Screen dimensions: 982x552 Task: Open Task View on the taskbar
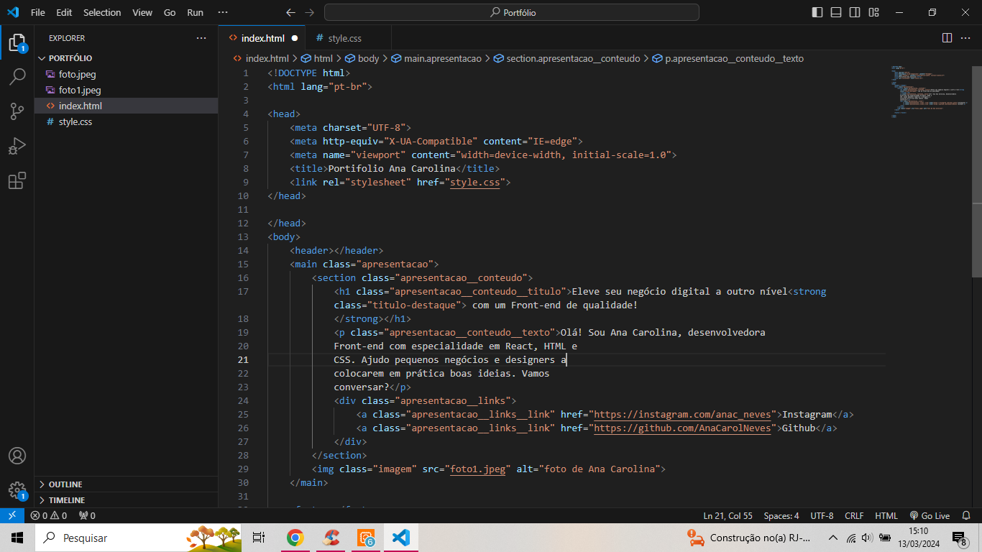point(259,538)
